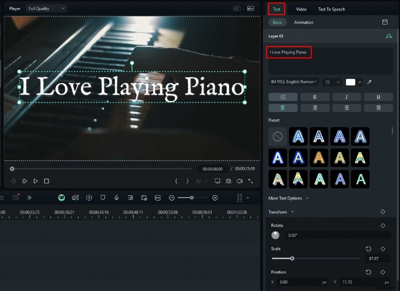
Task: Open the Full Quality player dropdown
Action: pos(45,8)
